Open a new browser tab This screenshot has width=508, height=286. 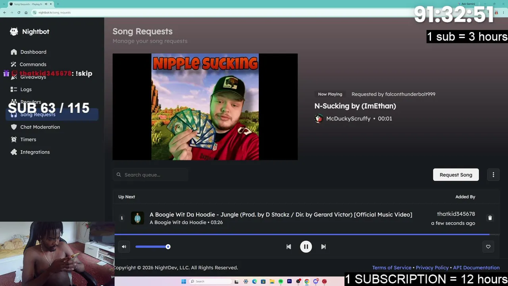pyautogui.click(x=58, y=4)
